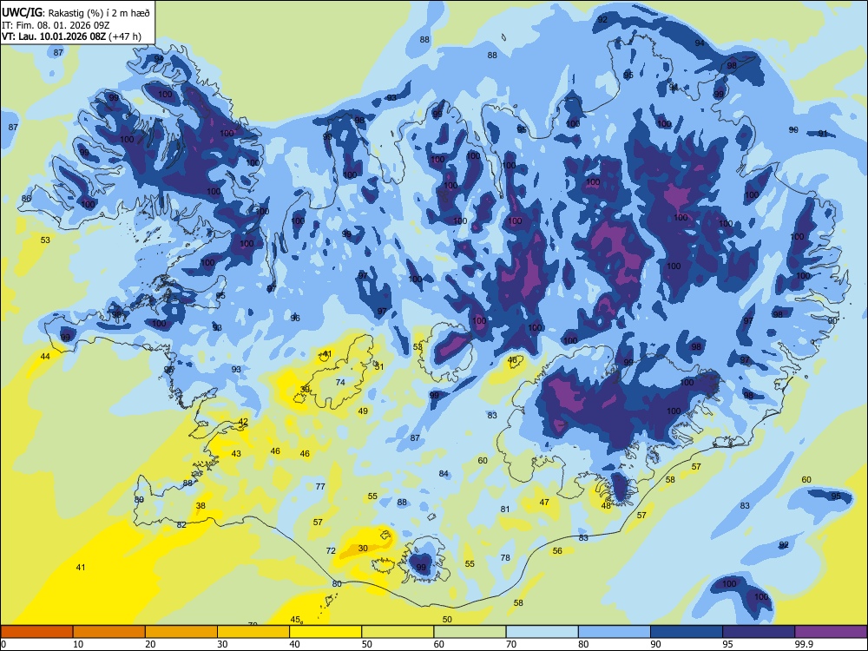Click the '78' humidity value on the map

(x=505, y=557)
